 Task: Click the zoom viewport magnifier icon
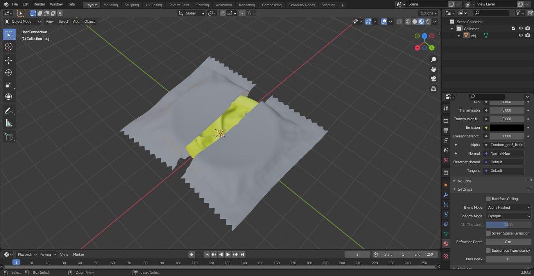433,60
